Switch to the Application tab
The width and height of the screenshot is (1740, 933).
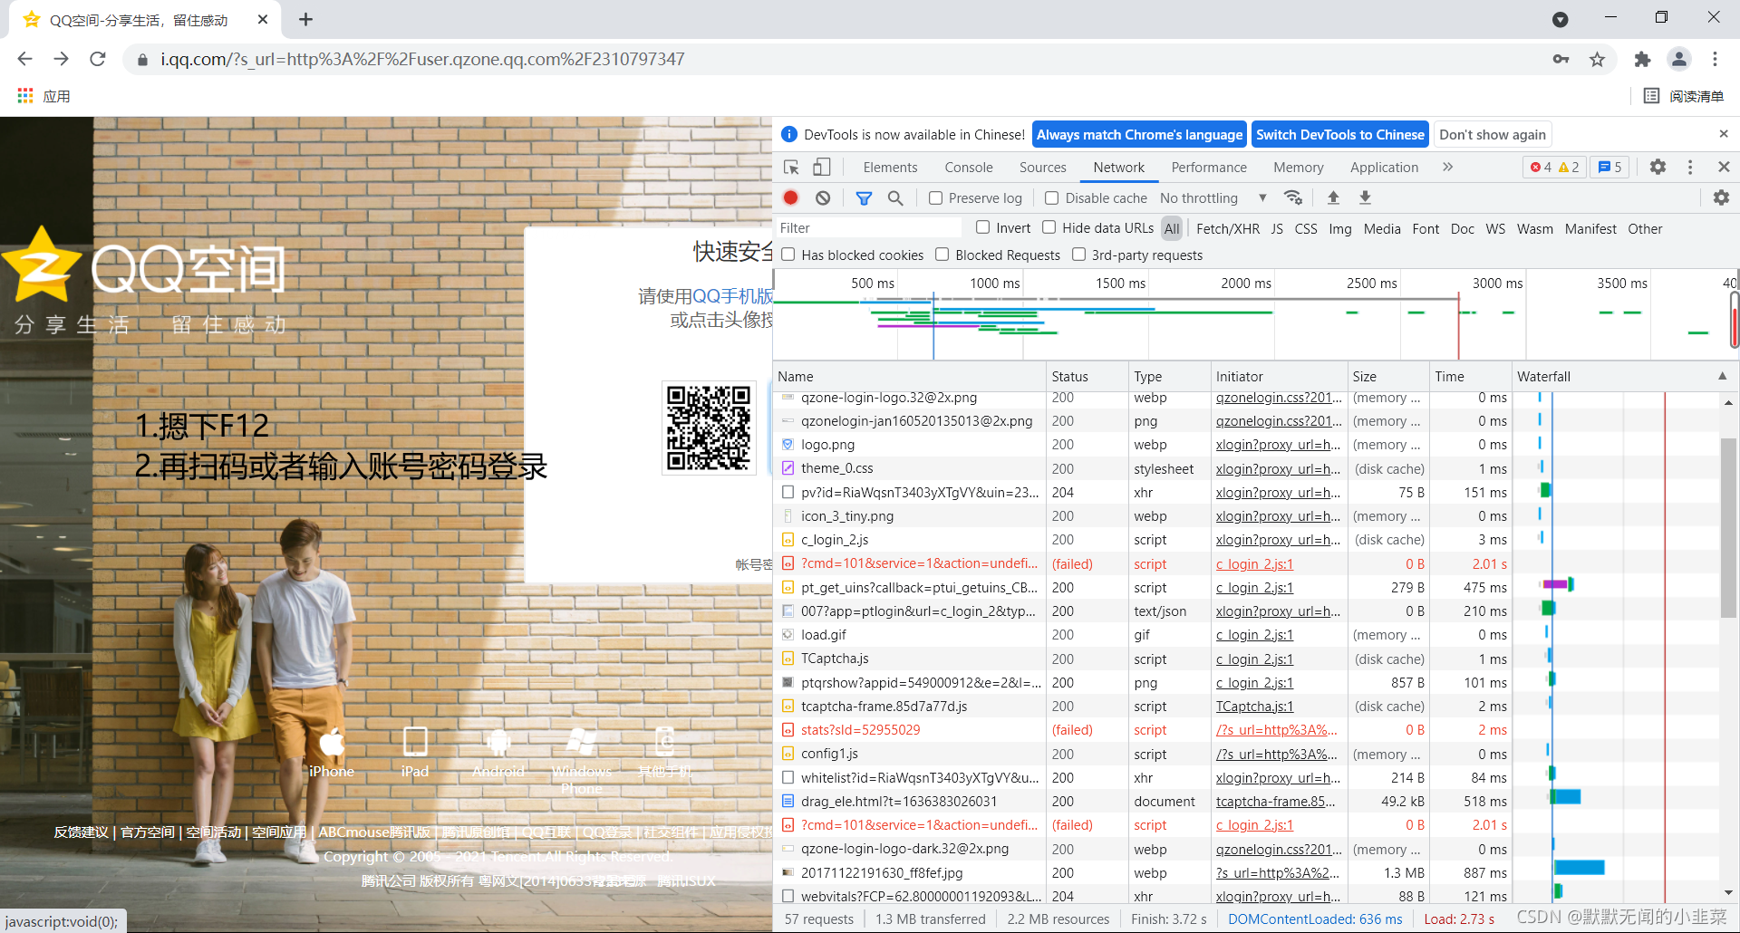(x=1384, y=168)
